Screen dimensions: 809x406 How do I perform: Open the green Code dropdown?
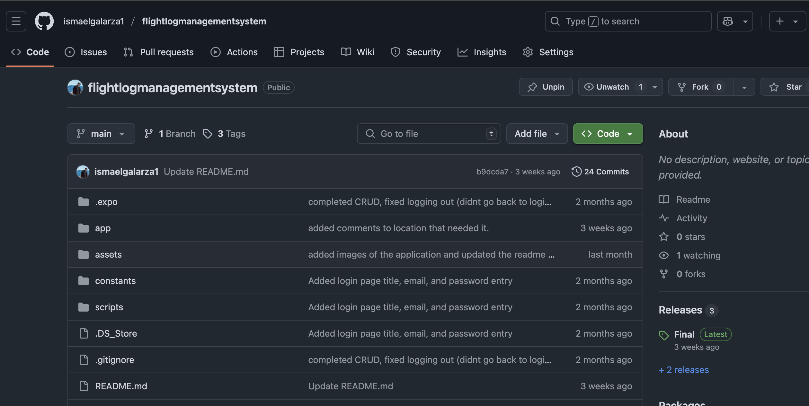coord(608,134)
